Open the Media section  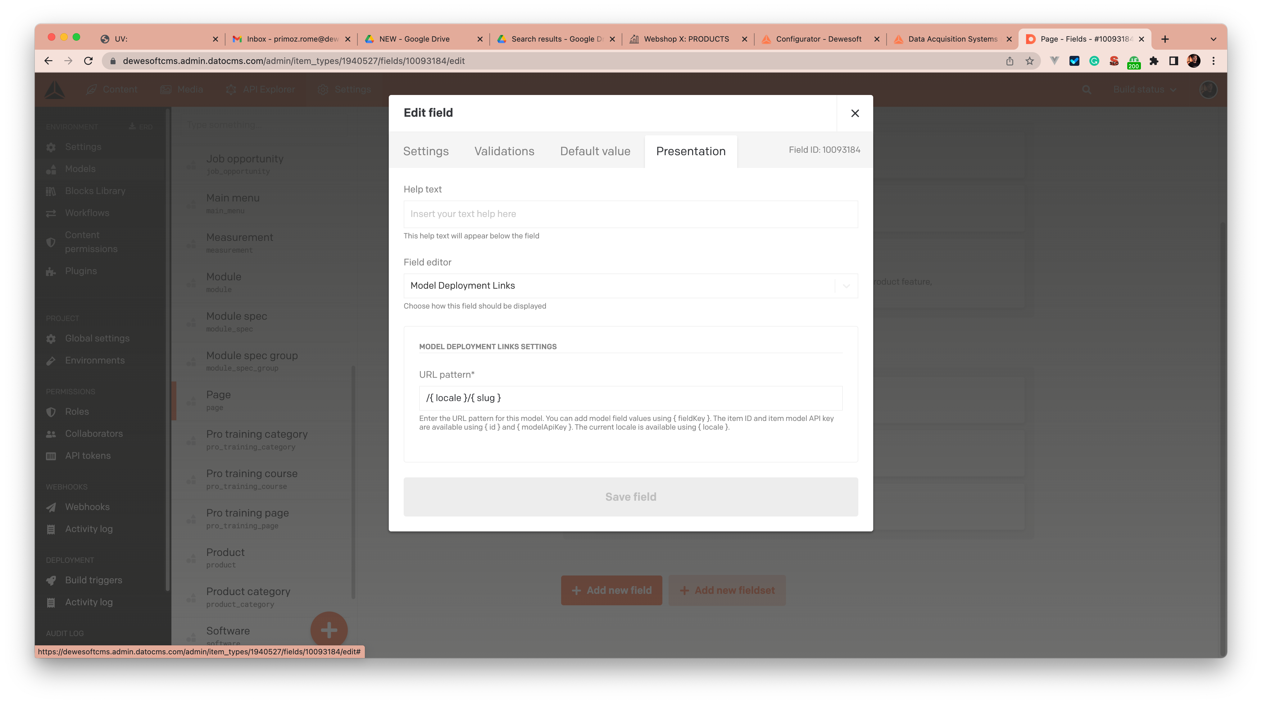182,90
